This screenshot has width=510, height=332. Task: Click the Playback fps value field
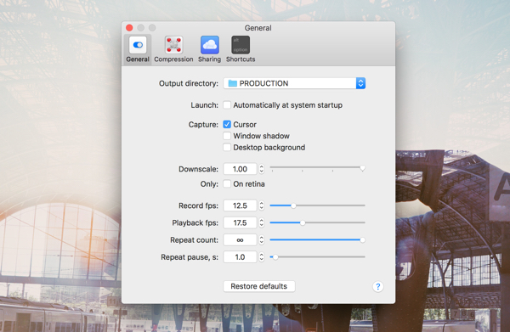pyautogui.click(x=240, y=222)
